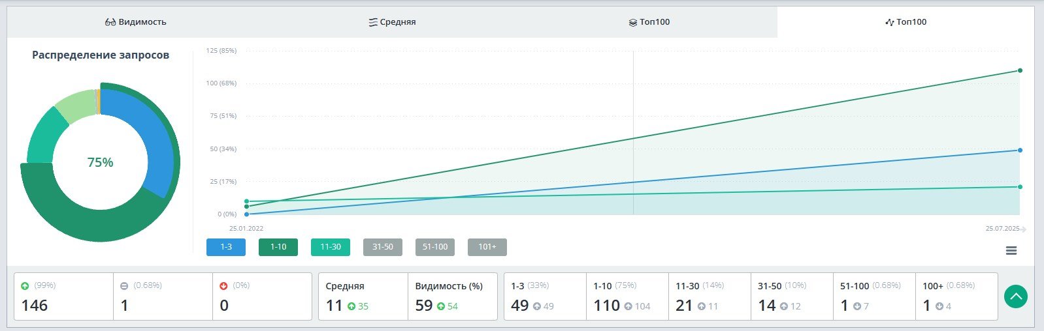Select the Видимость (%) stats cell
The image size is (1044, 331).
[x=452, y=296]
